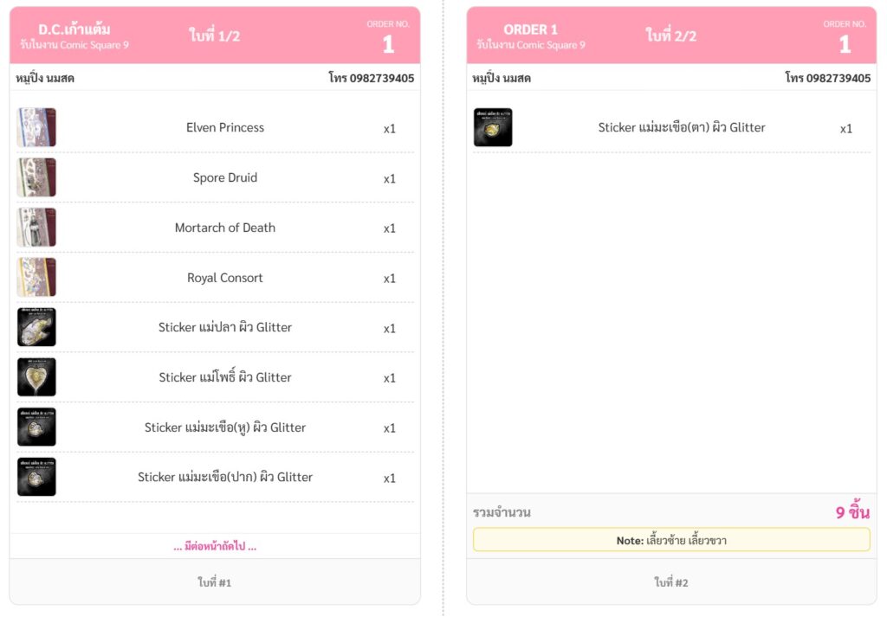Click the มีต่อหน้าถัดไป continuation link
The image size is (887, 617).
[215, 546]
